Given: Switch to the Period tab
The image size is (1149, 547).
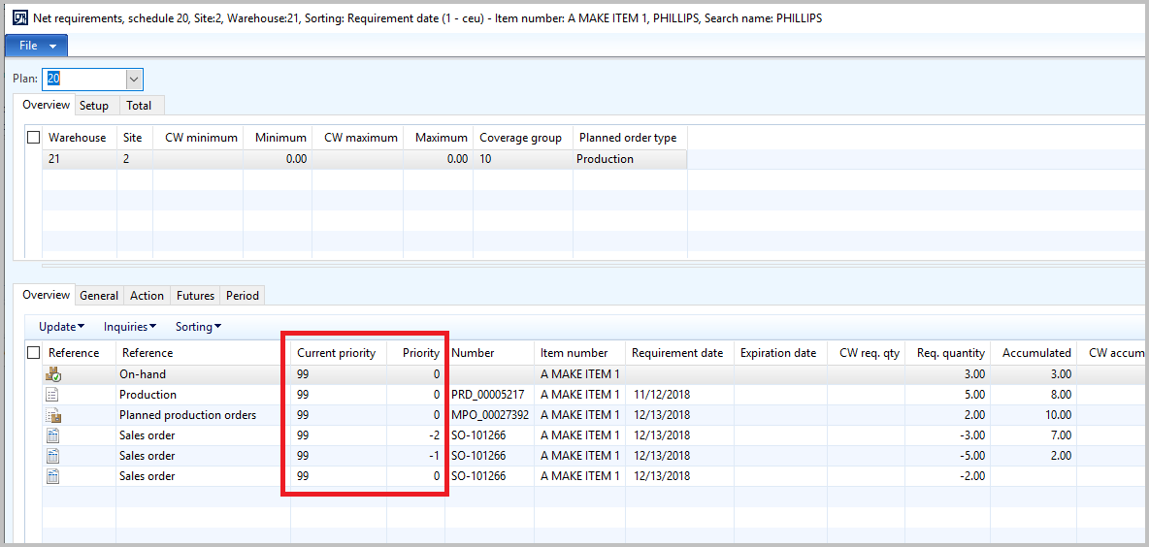Looking at the screenshot, I should (243, 295).
